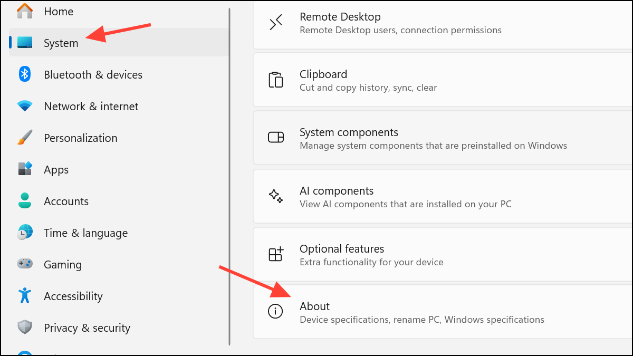Select the Network & internet Wi-Fi icon
This screenshot has width=633, height=356.
[x=24, y=106]
